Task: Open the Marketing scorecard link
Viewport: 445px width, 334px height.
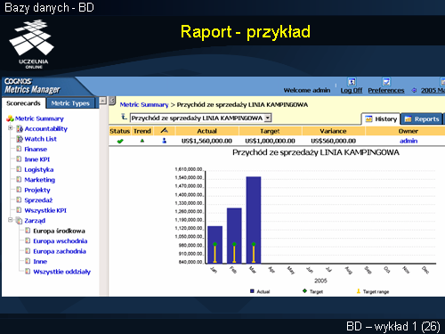Action: 40,180
